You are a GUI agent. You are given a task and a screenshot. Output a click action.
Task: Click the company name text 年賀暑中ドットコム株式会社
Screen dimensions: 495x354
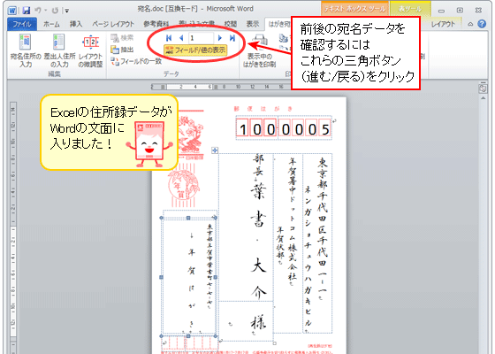pos(293,220)
